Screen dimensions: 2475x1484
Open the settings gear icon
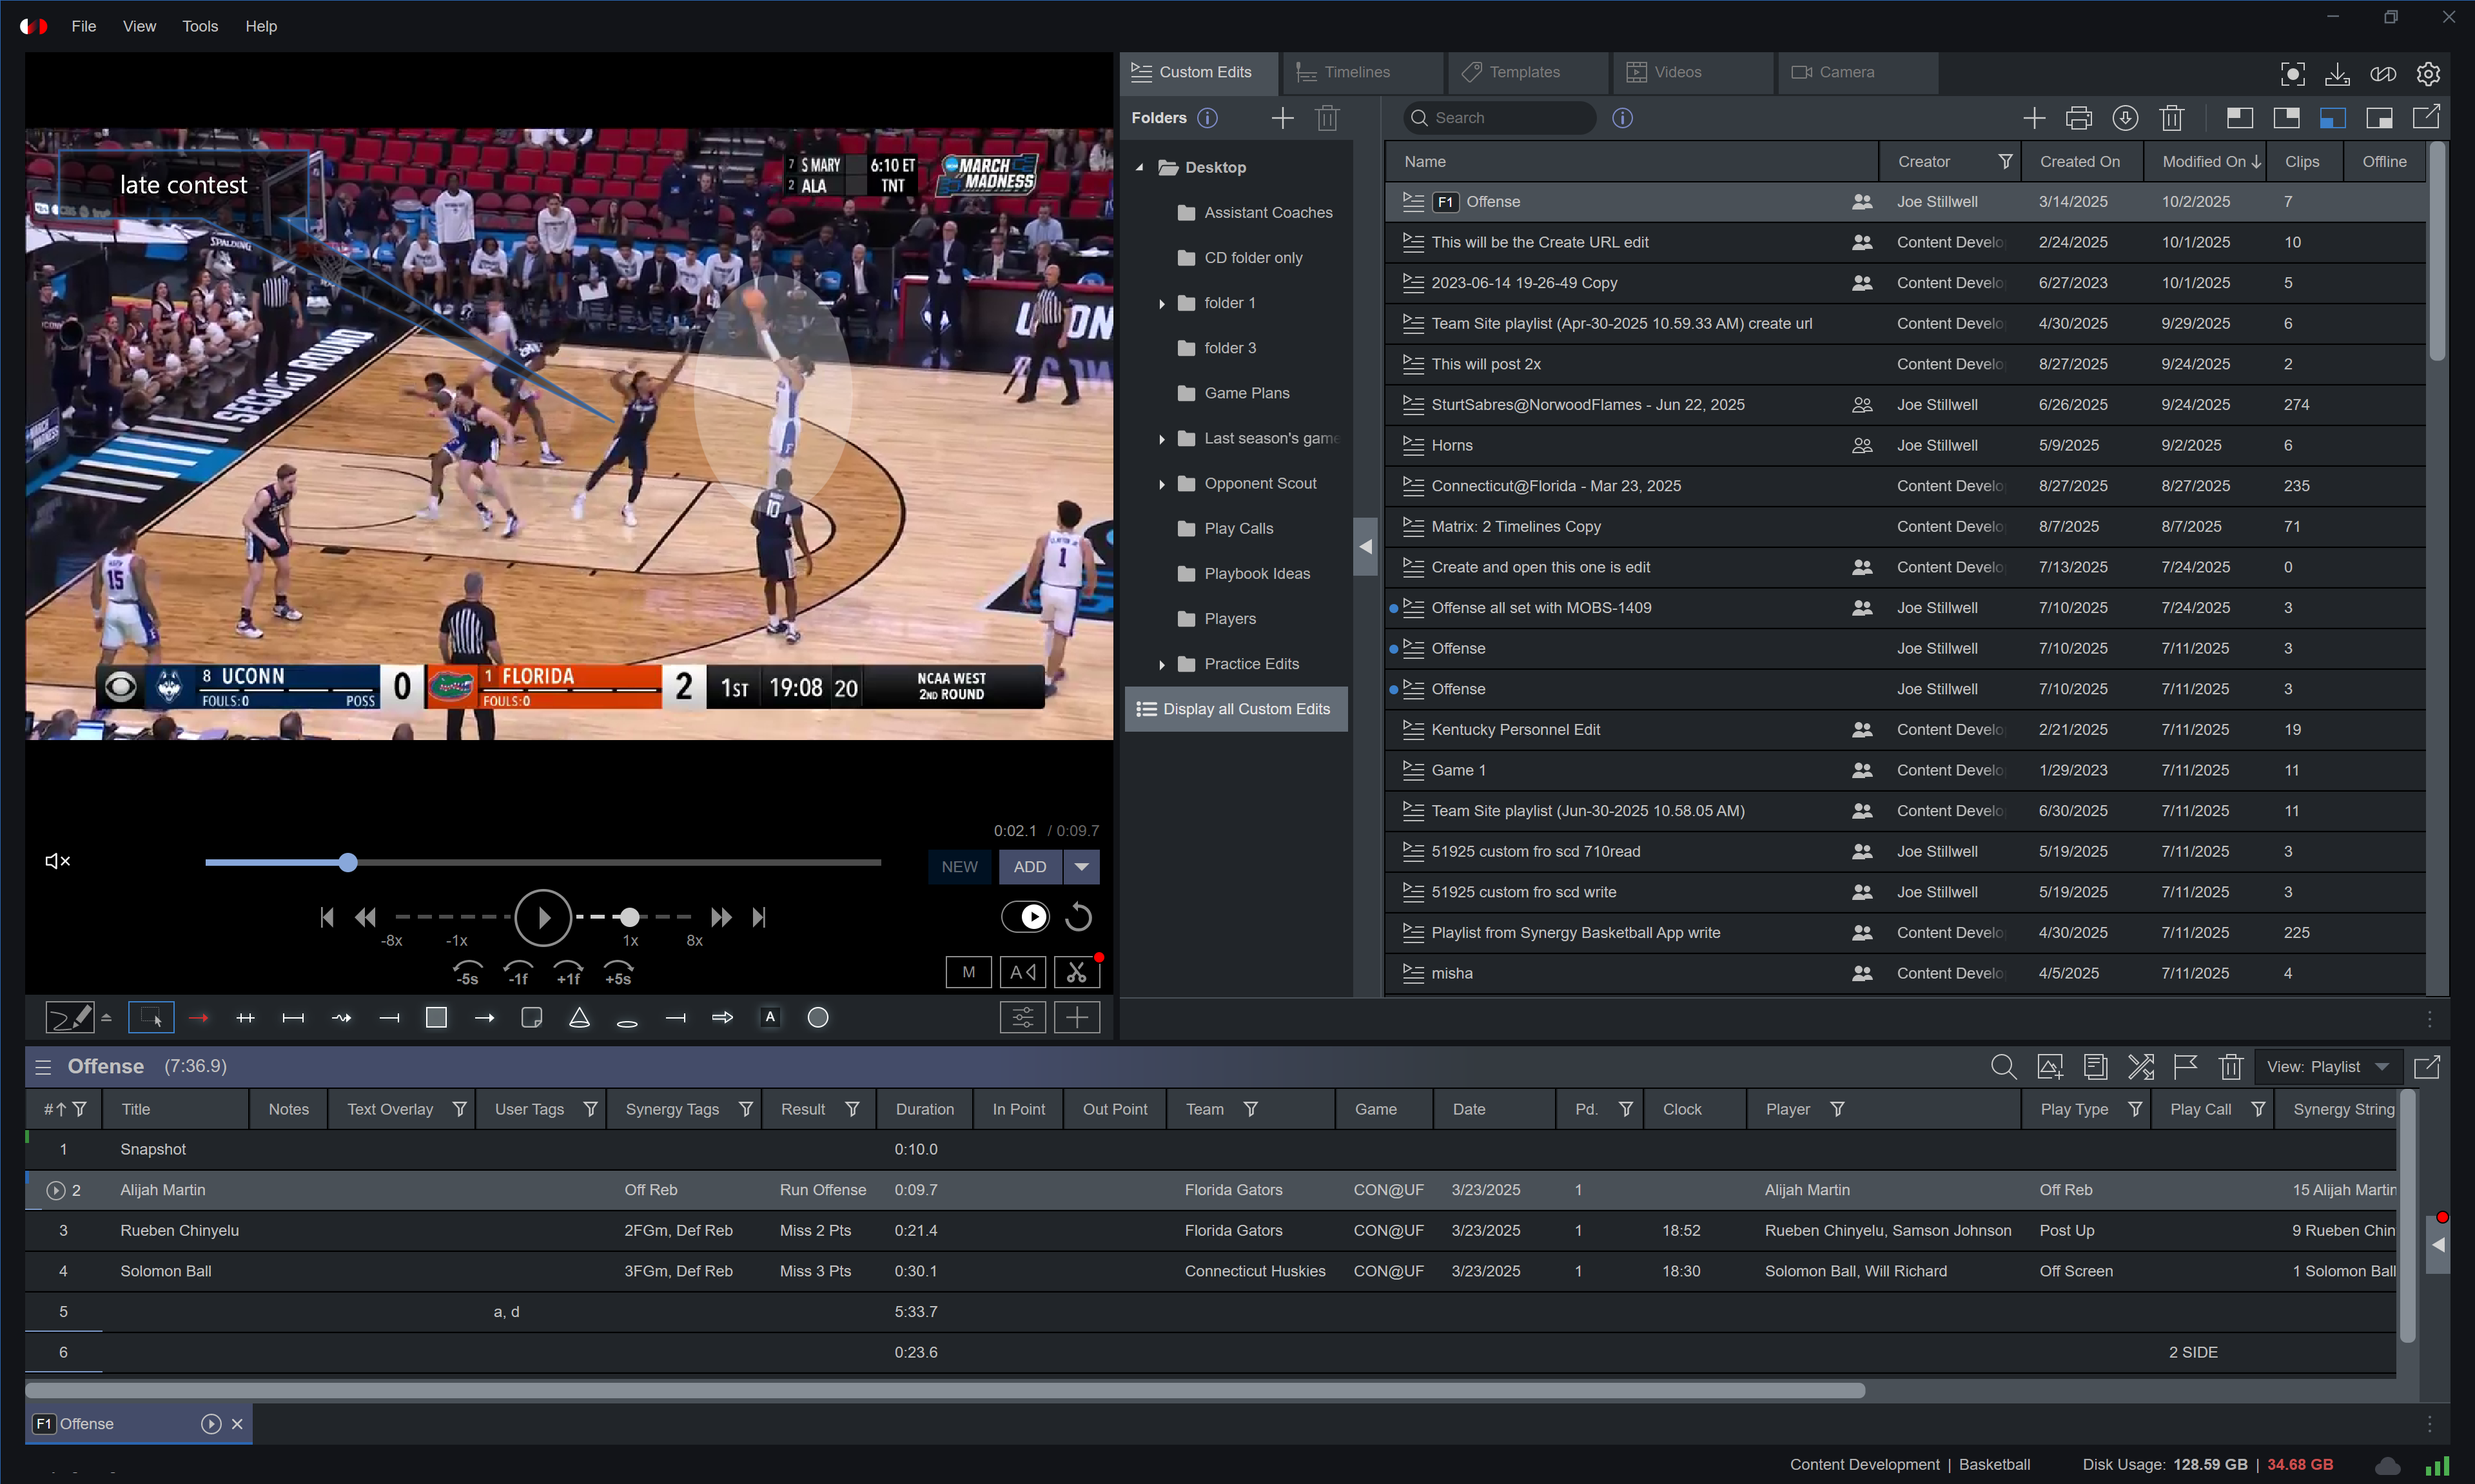point(2427,73)
